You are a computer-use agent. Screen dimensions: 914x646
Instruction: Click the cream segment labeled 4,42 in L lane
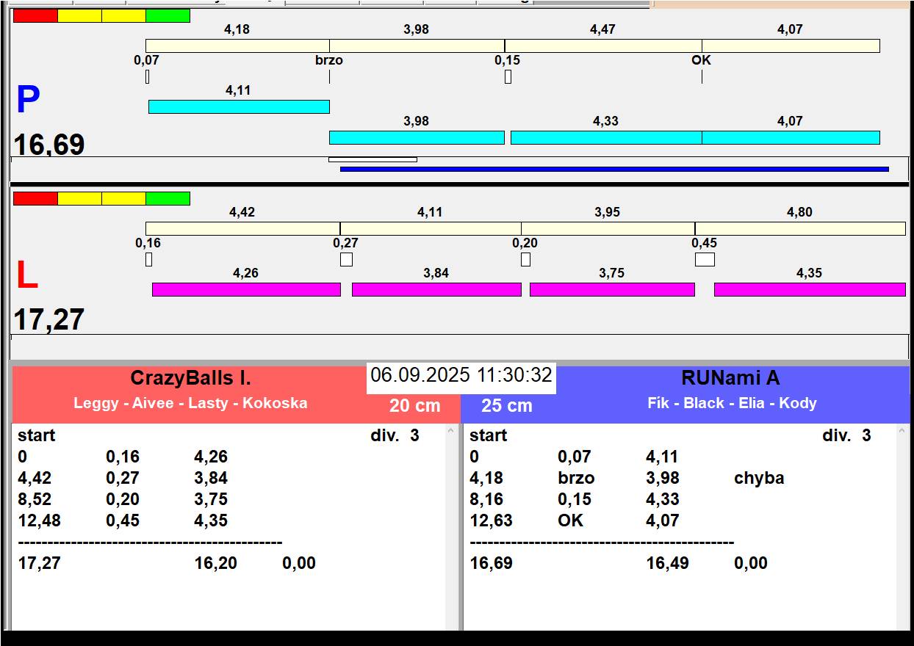(x=242, y=228)
